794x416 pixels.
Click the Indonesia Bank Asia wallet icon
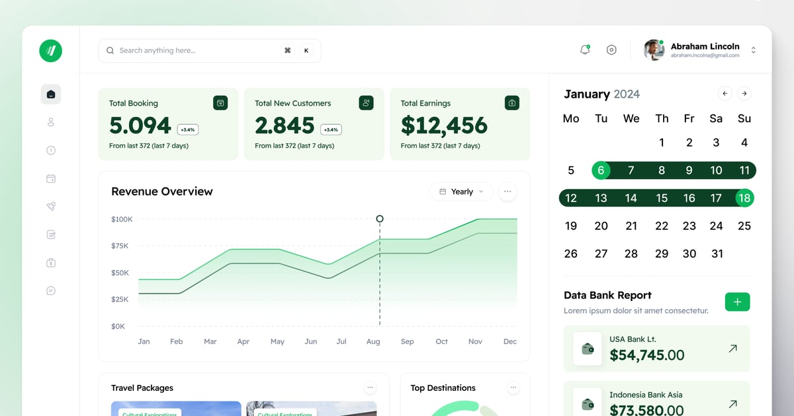point(588,403)
